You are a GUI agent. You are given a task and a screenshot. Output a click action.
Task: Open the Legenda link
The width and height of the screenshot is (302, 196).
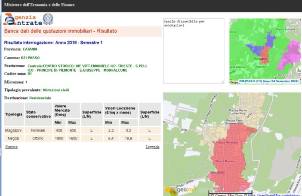pyautogui.click(x=152, y=147)
